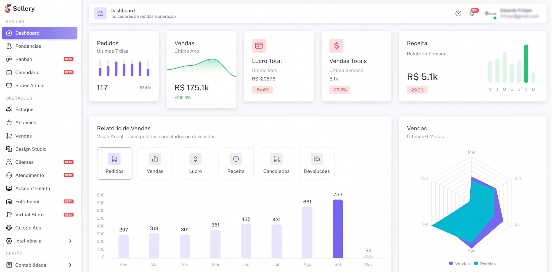Image resolution: width=552 pixels, height=272 pixels.
Task: Click the R$ 175.1k Vendas value
Action: pos(192,88)
